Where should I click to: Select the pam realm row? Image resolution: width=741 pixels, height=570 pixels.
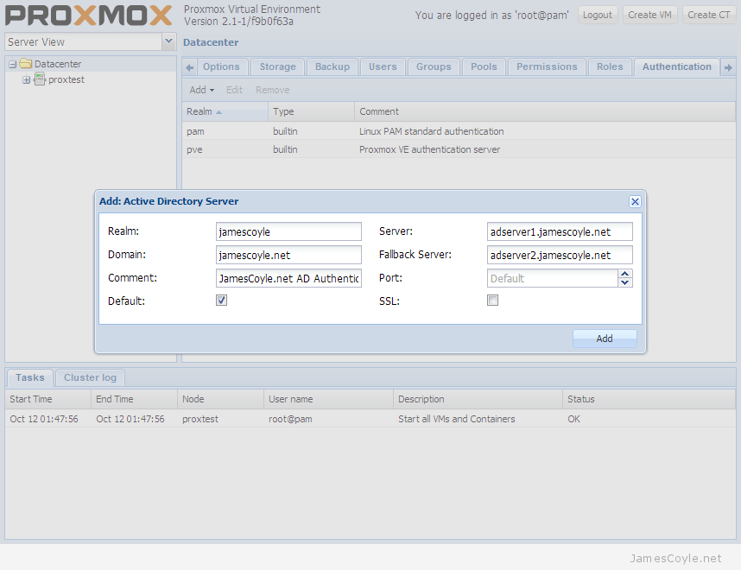click(x=459, y=131)
